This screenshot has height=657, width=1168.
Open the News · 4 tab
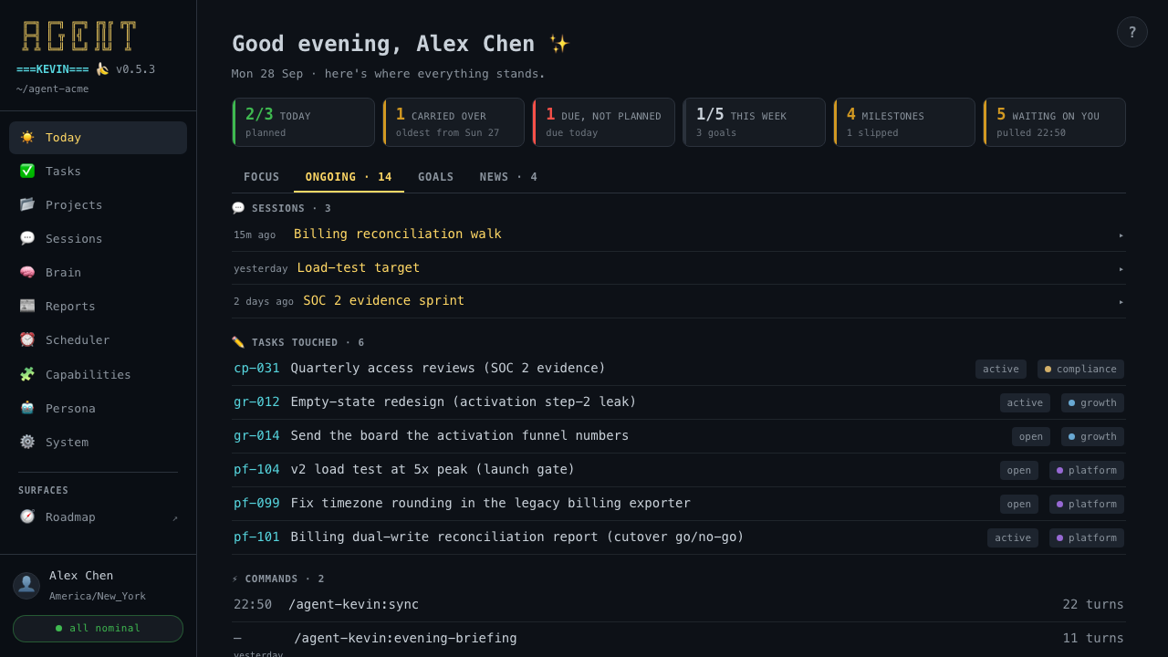click(x=508, y=177)
